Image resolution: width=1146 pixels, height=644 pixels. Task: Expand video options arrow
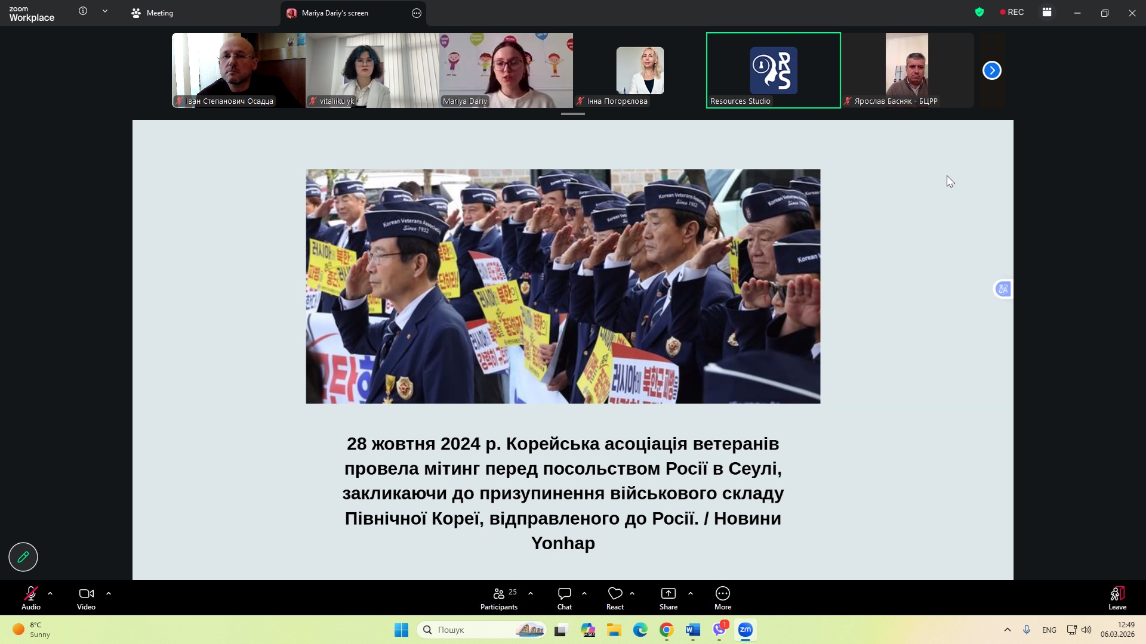click(x=109, y=593)
